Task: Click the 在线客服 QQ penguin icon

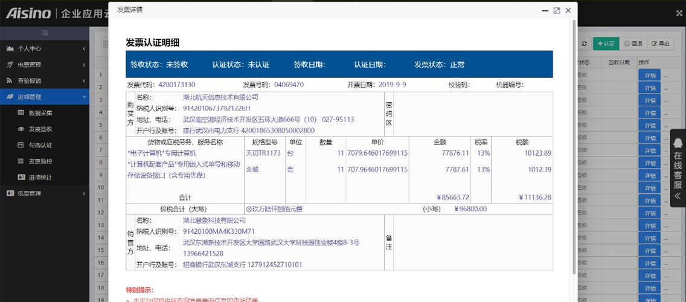Action: pyautogui.click(x=678, y=143)
